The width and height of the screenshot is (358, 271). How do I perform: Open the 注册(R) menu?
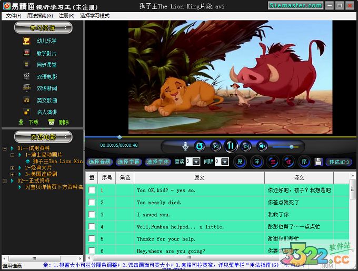(66, 16)
